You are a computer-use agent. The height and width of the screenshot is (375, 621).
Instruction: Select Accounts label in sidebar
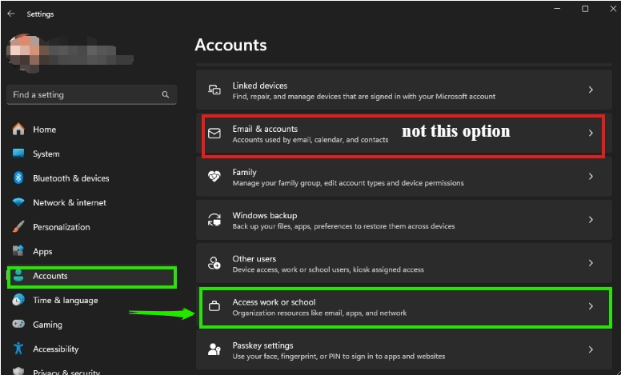50,276
